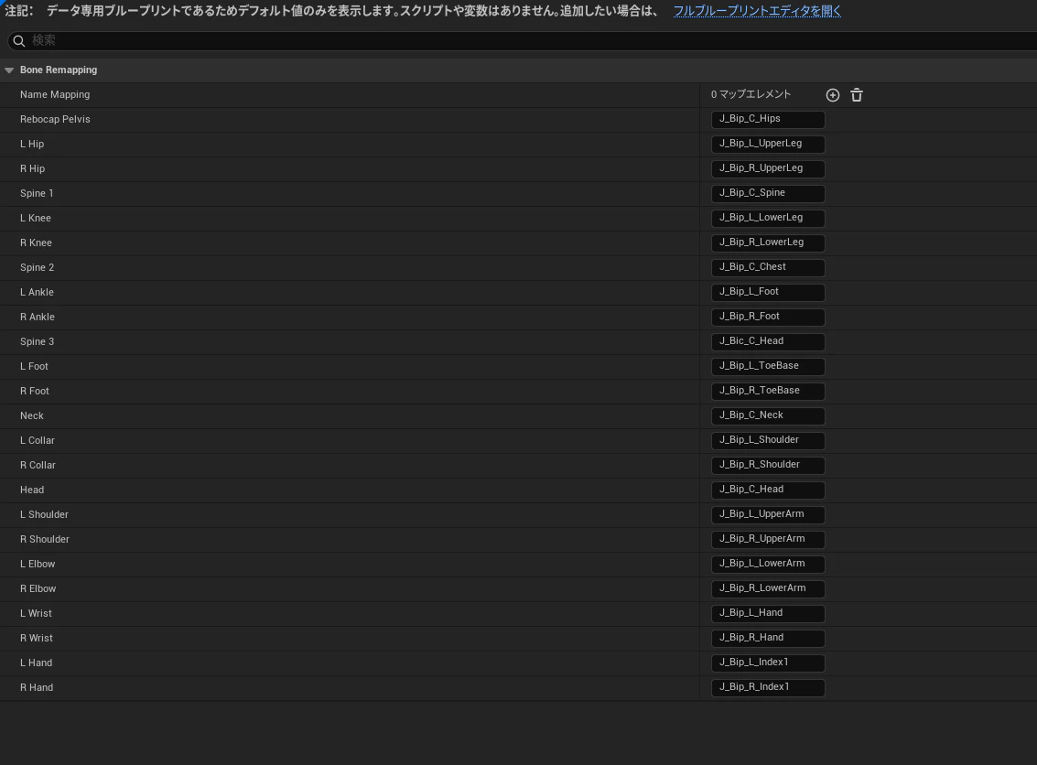Edit the R Collar field J_Bip_R_Shoulder
Image resolution: width=1037 pixels, height=765 pixels.
pyautogui.click(x=768, y=465)
